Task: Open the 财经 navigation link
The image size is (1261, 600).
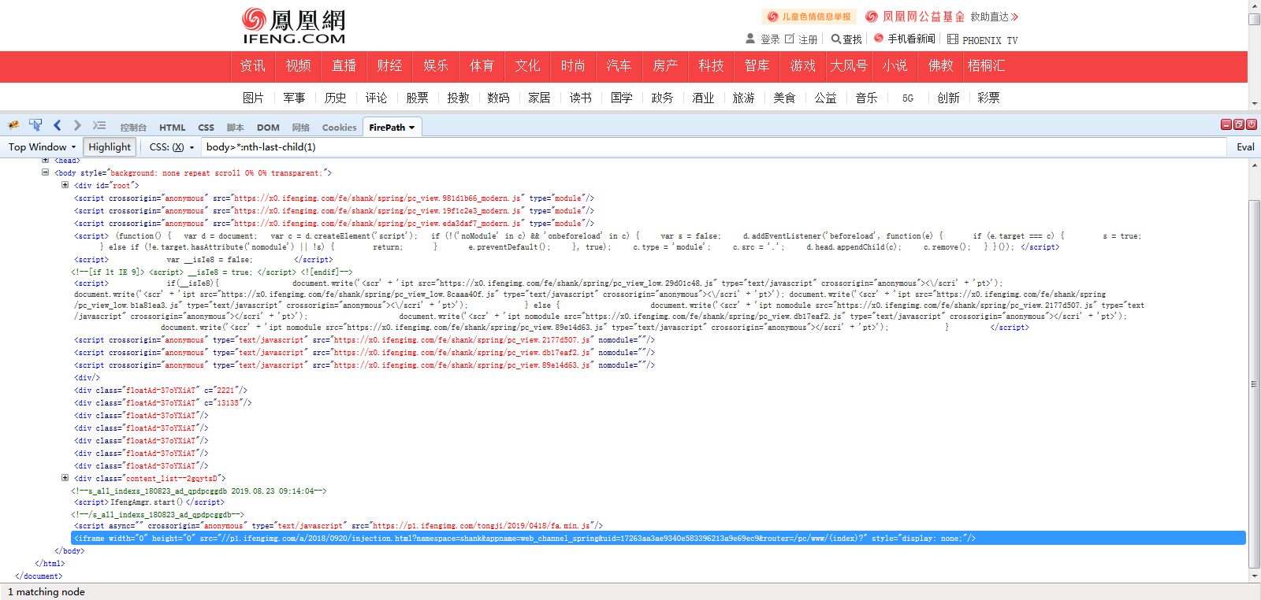Action: (390, 66)
